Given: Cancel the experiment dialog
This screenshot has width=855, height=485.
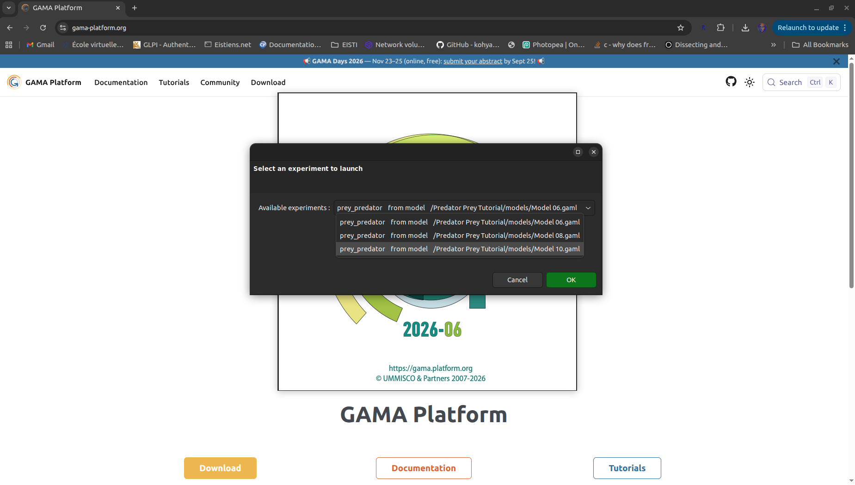Looking at the screenshot, I should coord(517,280).
